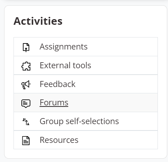
Task: Click the Group self-selections people icon
Action: [x=26, y=122]
